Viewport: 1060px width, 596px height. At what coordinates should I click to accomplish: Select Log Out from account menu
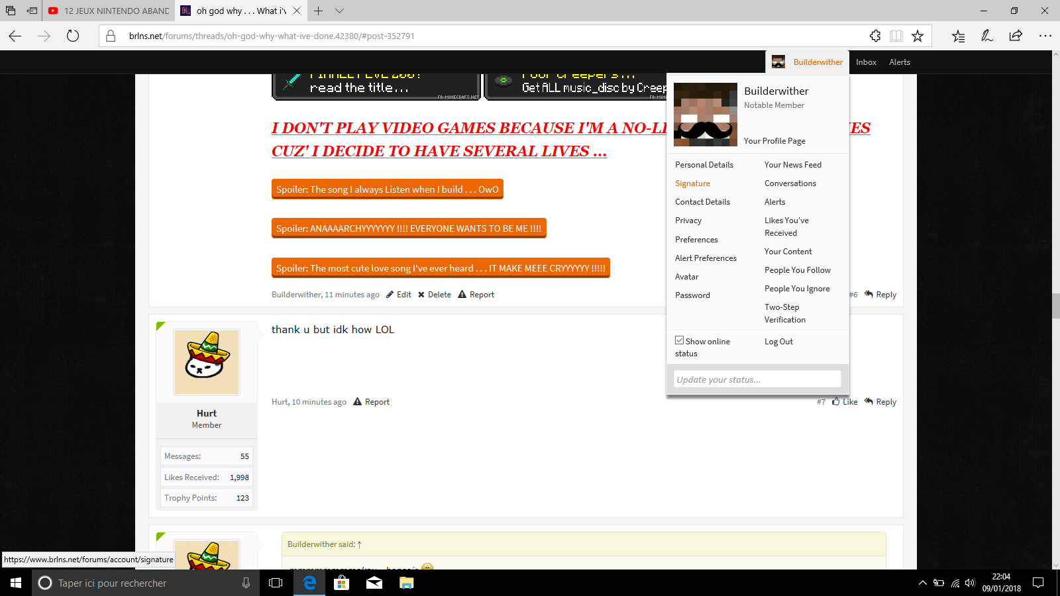[x=778, y=342]
